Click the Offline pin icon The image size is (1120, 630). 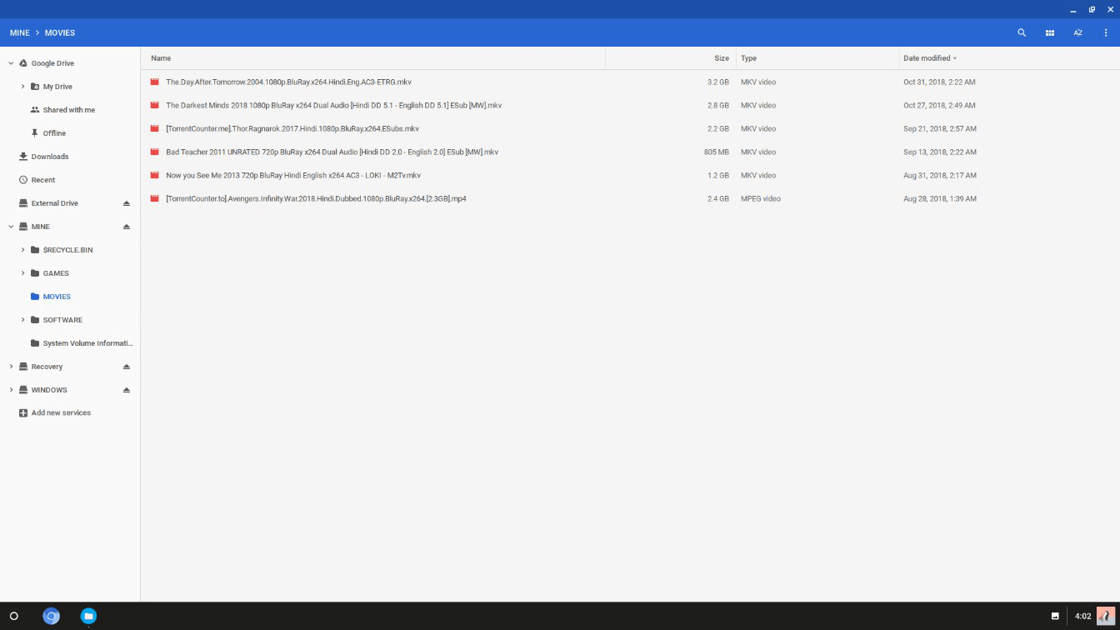click(x=35, y=133)
